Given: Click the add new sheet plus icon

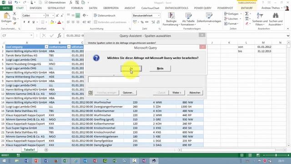Looking at the screenshot, I should [x=46, y=150].
